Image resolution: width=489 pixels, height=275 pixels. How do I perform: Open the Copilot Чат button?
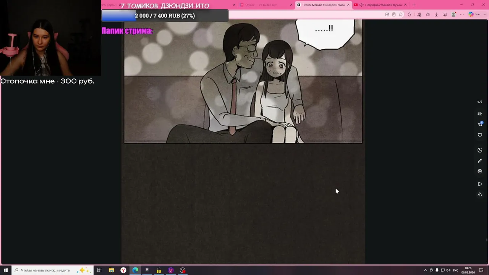pos(474,15)
